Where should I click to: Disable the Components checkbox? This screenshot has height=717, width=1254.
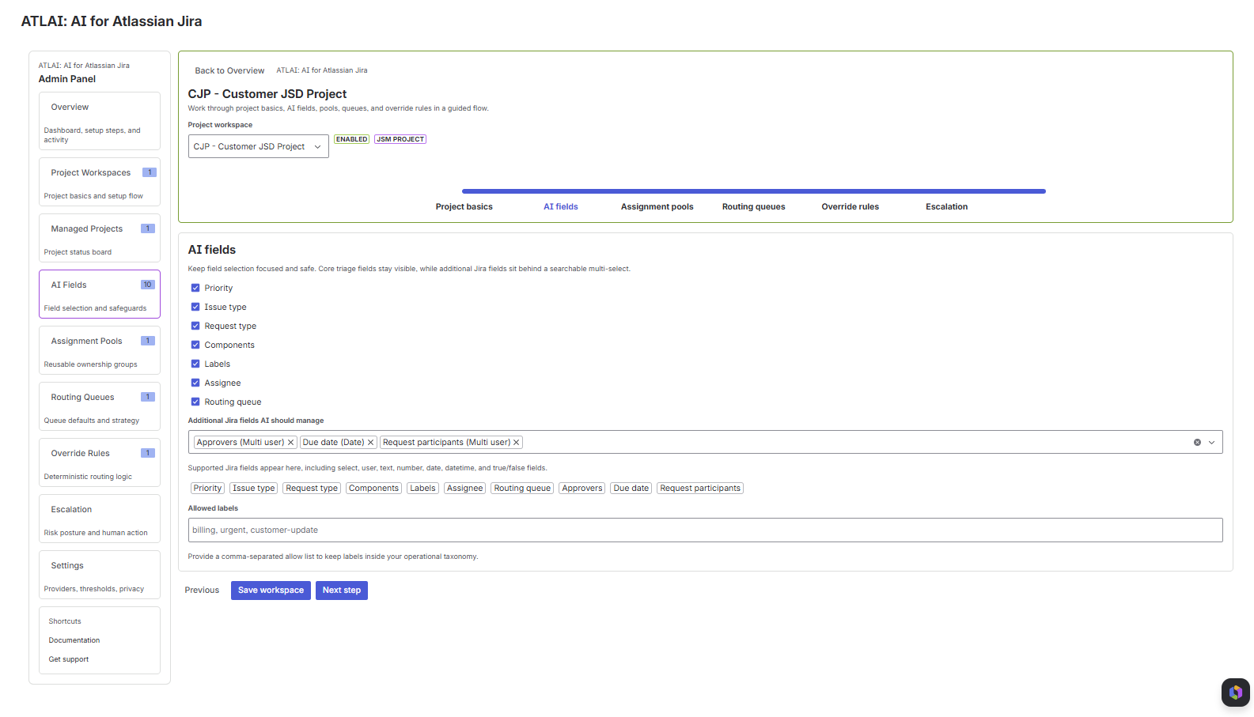pos(195,345)
